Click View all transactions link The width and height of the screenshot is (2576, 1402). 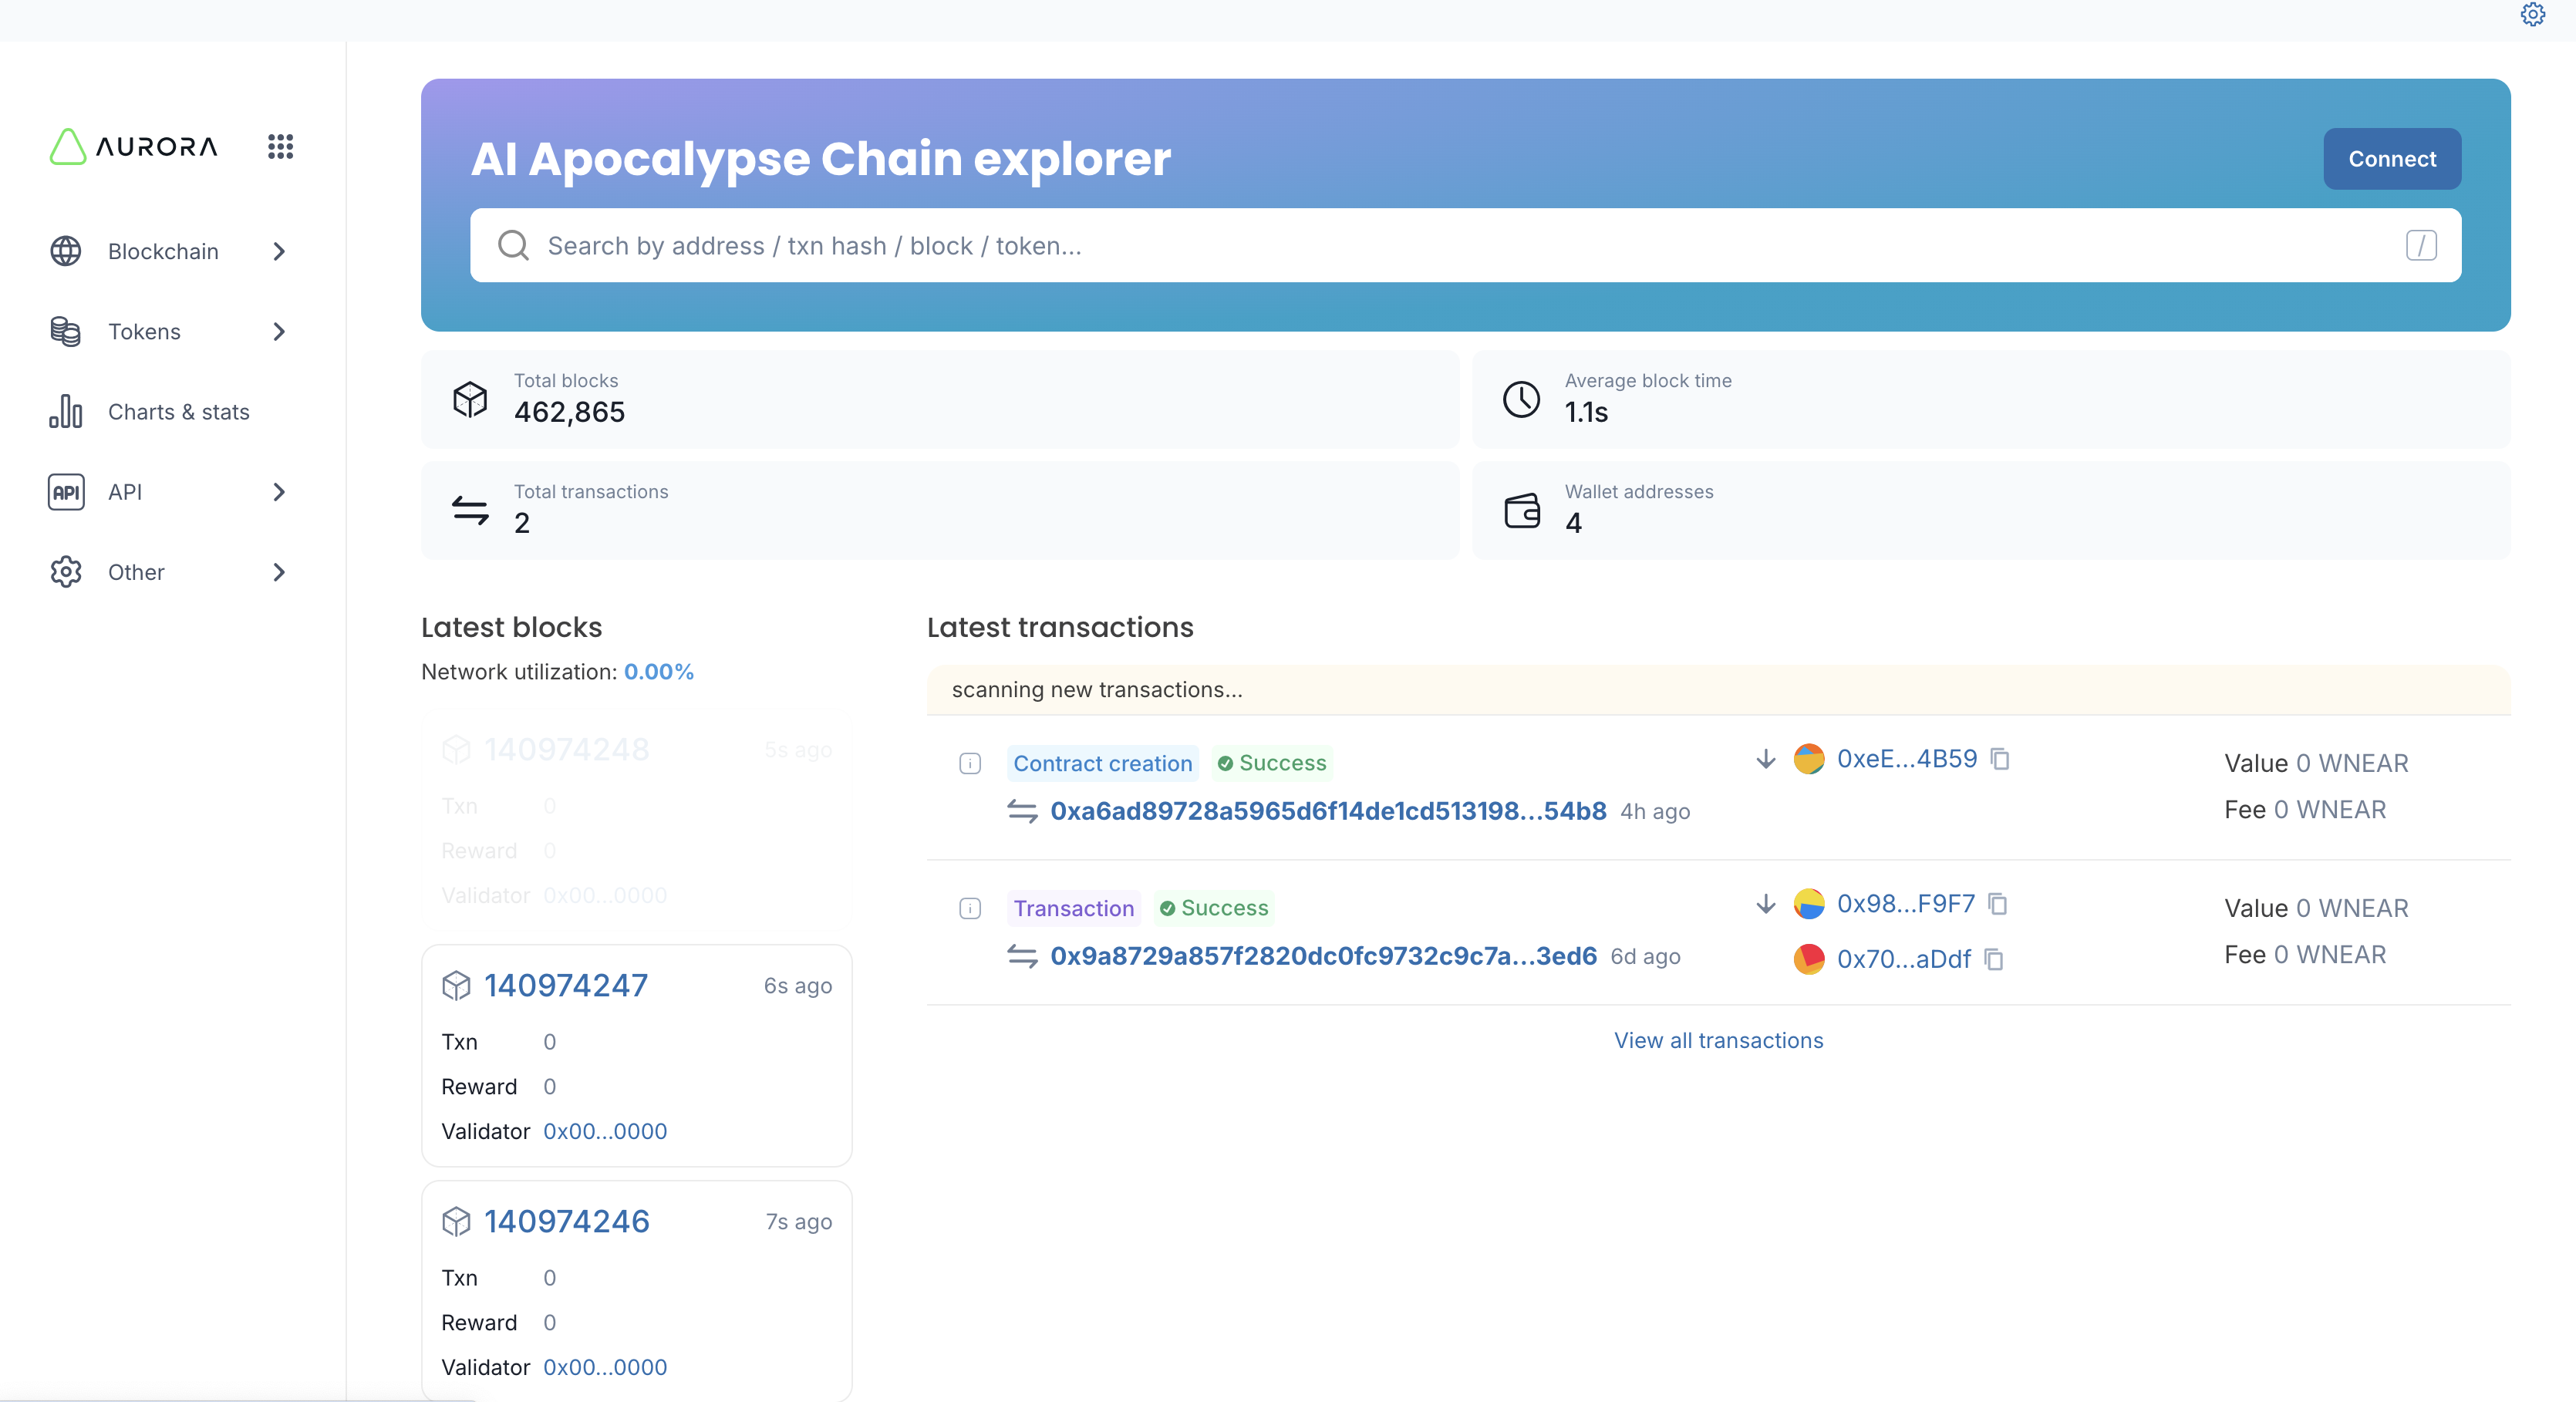[x=1718, y=1040]
